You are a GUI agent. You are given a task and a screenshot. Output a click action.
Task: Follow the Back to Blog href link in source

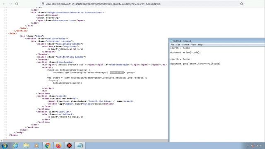point(59,117)
